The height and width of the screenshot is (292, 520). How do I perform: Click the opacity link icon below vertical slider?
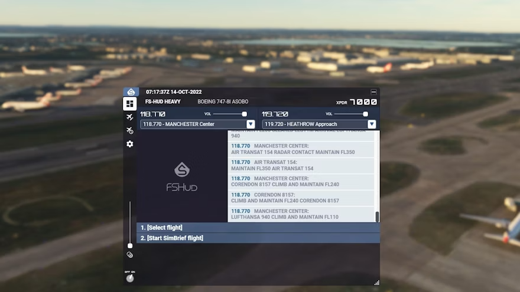[x=129, y=255]
